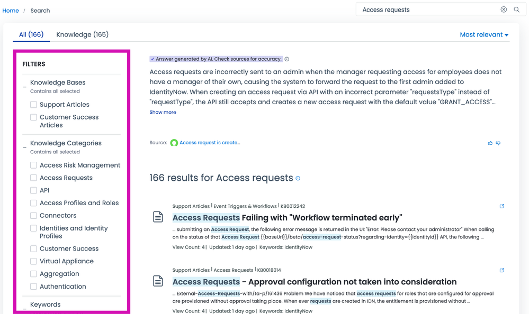Clear the search field with X icon
Viewport: 529px width, 314px height.
(504, 10)
